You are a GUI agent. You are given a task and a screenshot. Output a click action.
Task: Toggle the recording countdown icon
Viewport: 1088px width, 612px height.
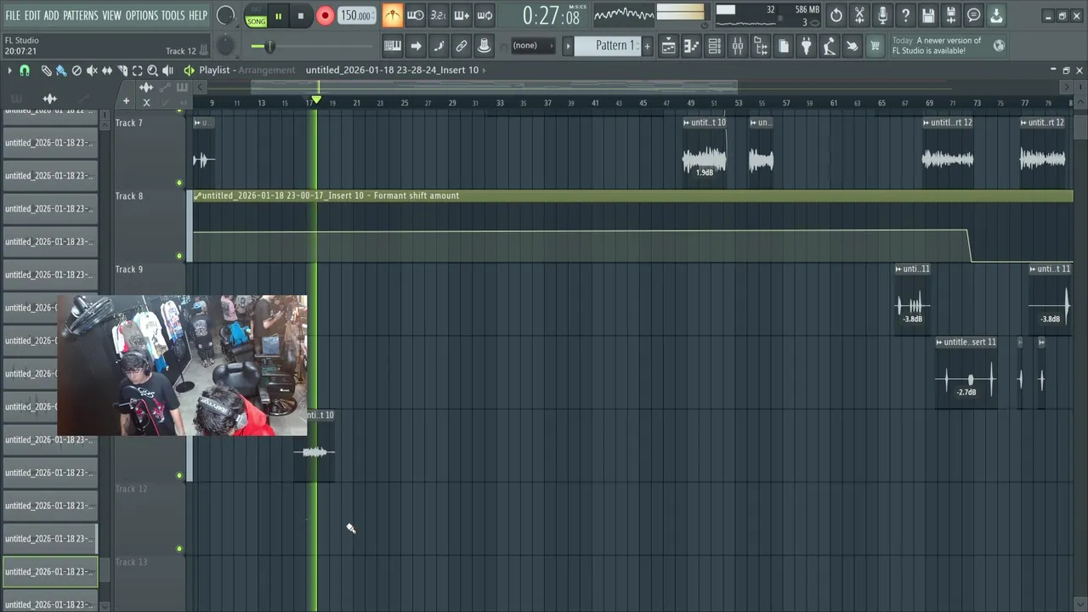438,15
